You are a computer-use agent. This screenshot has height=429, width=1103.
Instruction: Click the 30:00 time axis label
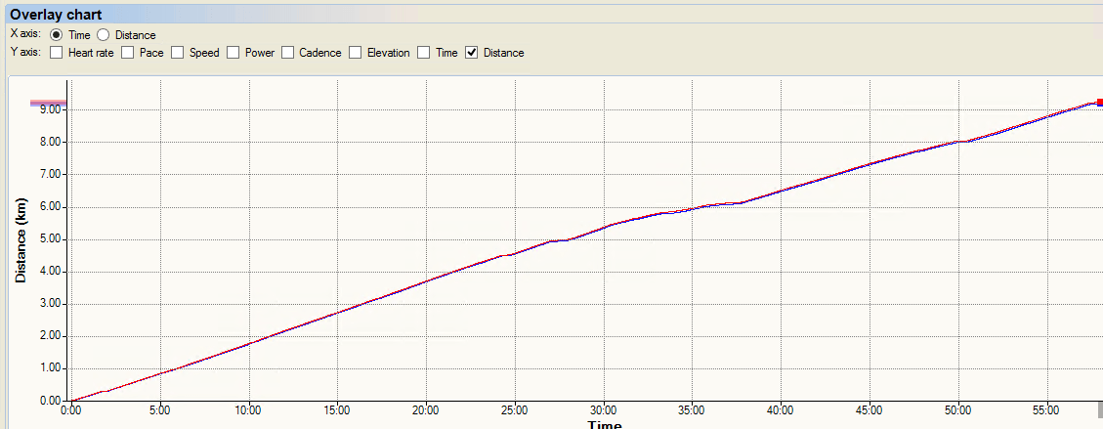(604, 410)
